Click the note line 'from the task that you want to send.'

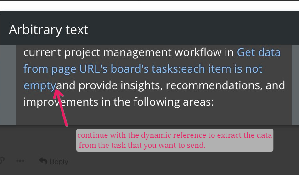[142, 145]
